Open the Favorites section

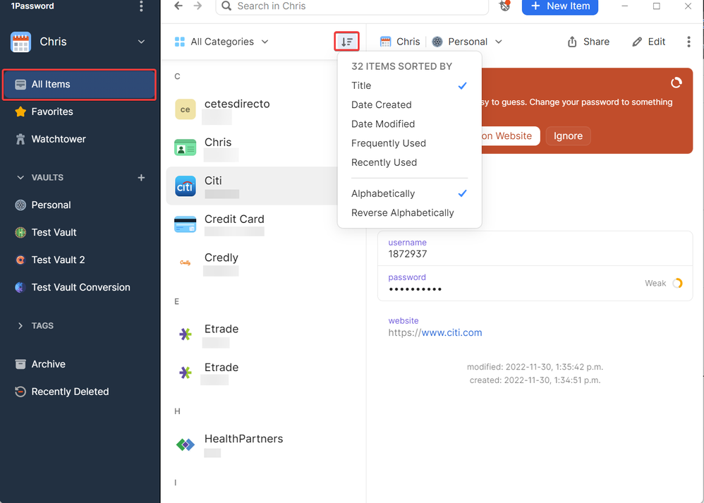pos(52,111)
